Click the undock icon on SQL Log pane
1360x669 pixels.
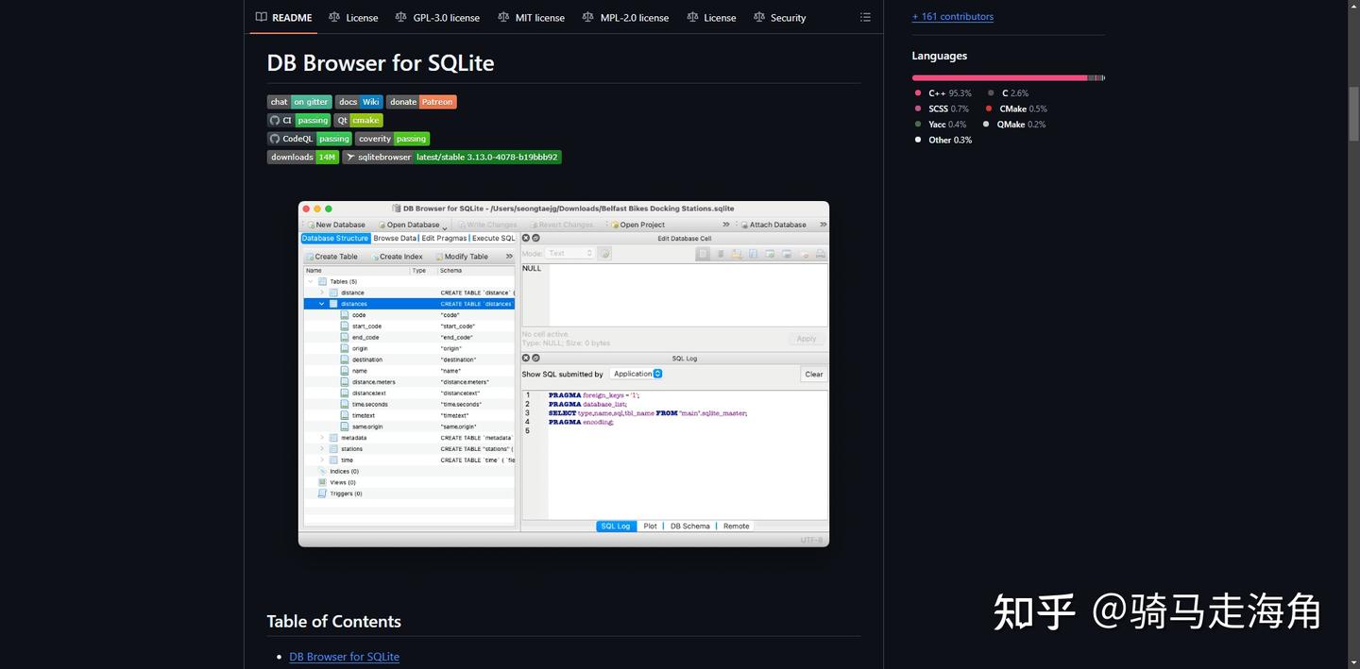point(535,358)
